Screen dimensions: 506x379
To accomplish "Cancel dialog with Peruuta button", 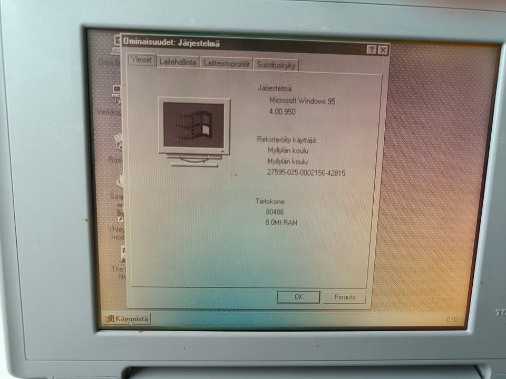I will coord(345,297).
